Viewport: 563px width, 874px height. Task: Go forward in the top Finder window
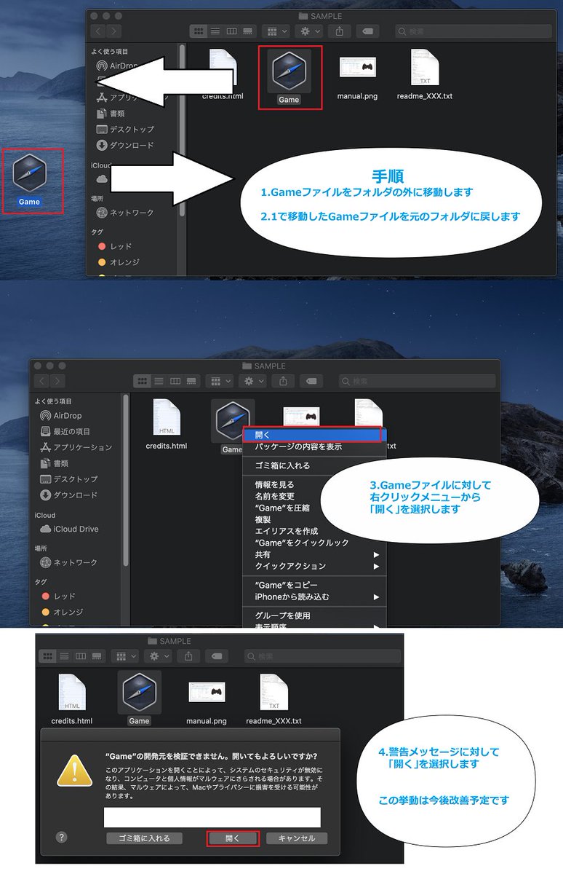click(x=116, y=31)
